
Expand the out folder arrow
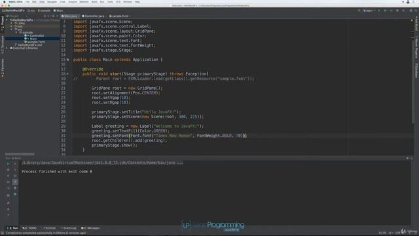pos(12,26)
